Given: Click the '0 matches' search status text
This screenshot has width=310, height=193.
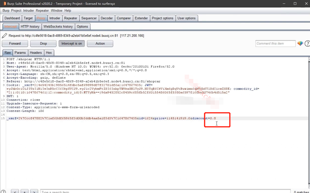Looking at the screenshot, I should click(x=301, y=192).
